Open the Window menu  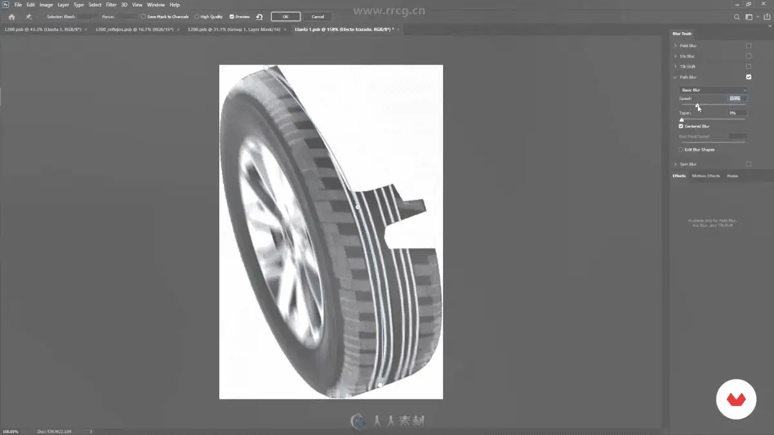(x=155, y=5)
